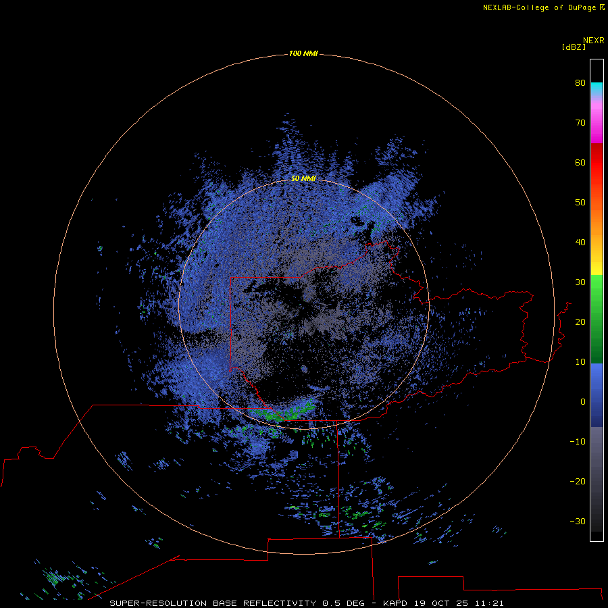Click the 40 dBZ scale value
608x608 pixels.
tap(580, 243)
